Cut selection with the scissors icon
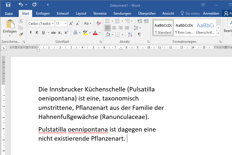 (x=21, y=21)
